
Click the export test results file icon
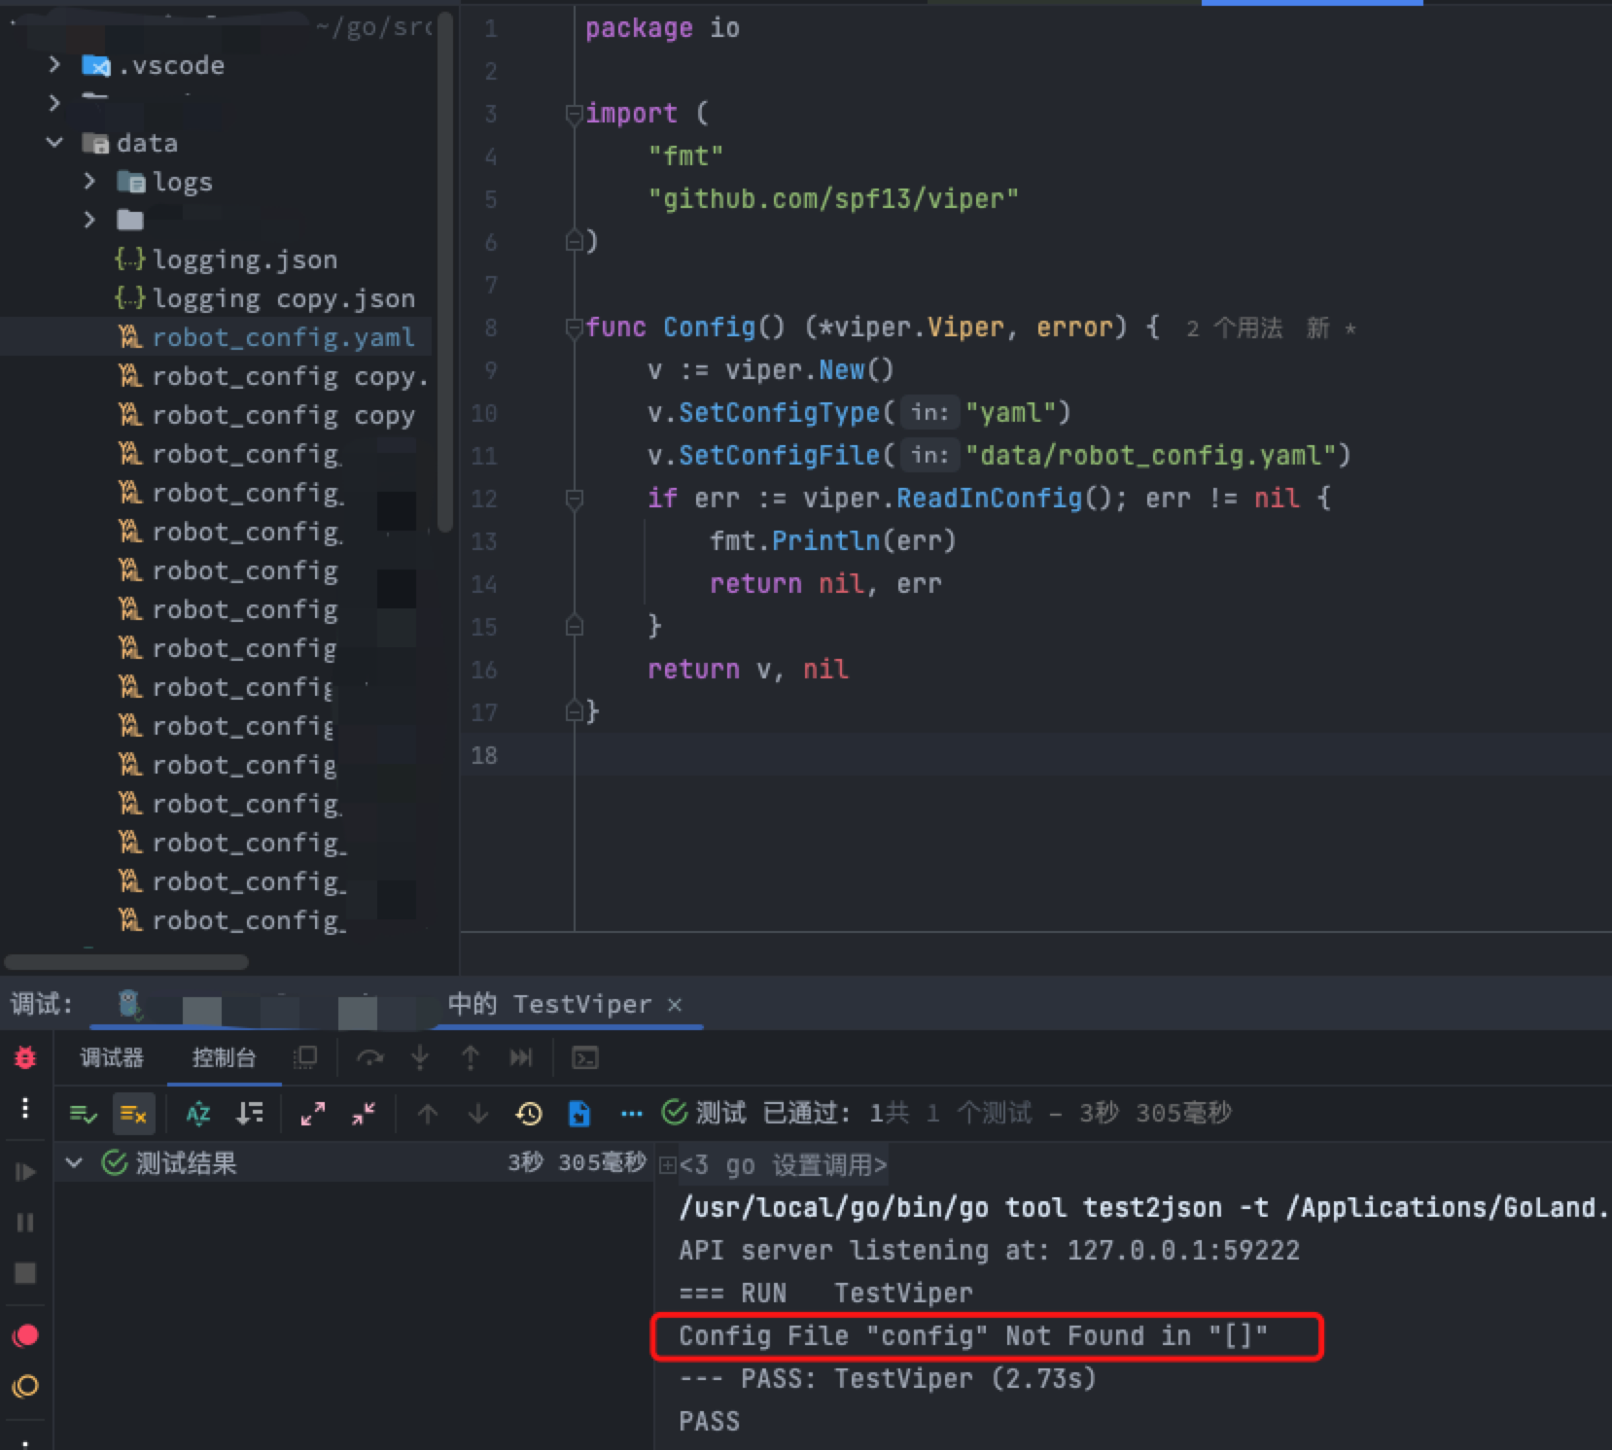(579, 1114)
